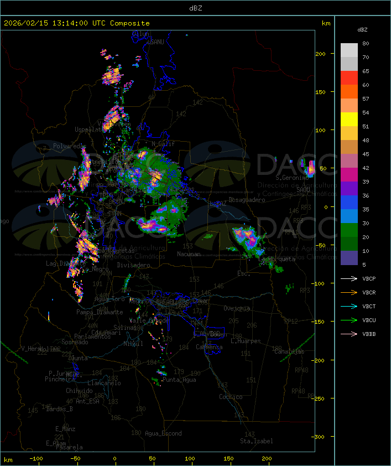Click the Nacunan map label

pos(189,254)
